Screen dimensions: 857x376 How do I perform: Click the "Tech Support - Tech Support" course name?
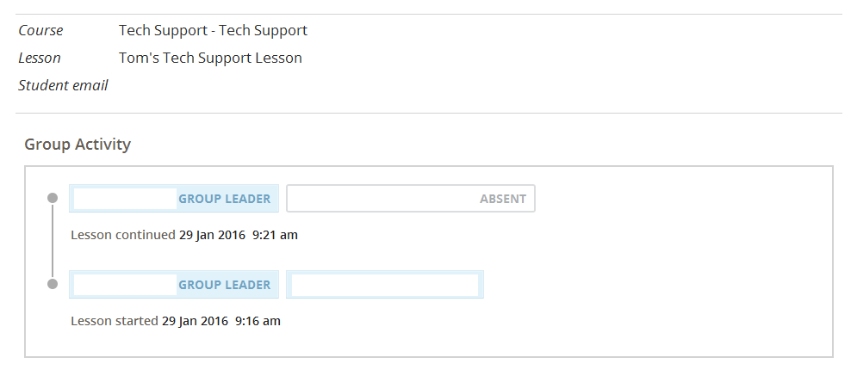213,30
